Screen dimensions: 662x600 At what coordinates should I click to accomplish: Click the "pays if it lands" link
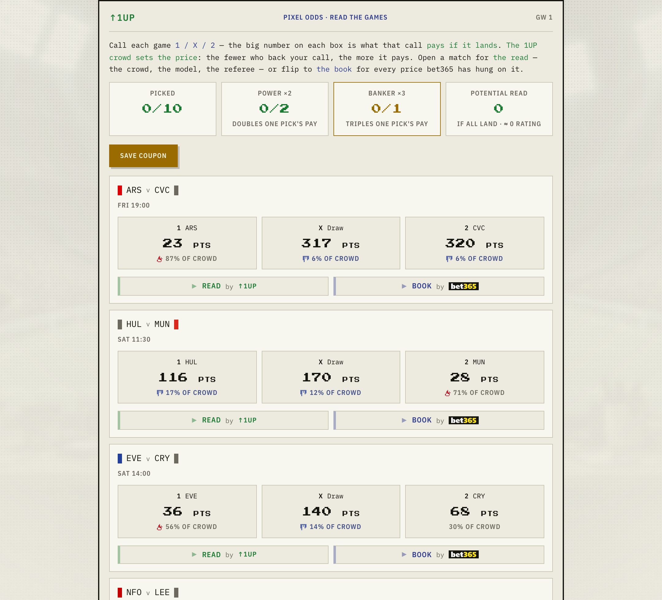[462, 46]
